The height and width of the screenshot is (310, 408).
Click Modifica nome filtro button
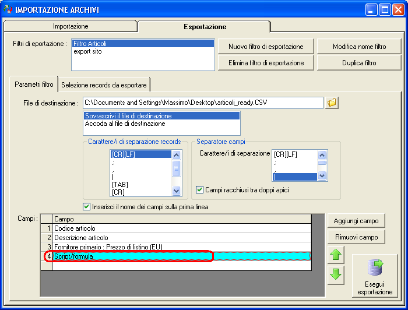click(359, 47)
